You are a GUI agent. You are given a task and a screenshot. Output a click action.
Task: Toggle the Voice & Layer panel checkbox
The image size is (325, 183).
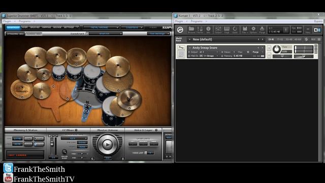[x=156, y=130]
